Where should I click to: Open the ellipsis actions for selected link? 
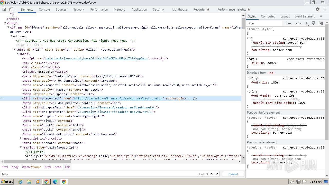[x=2, y=98]
